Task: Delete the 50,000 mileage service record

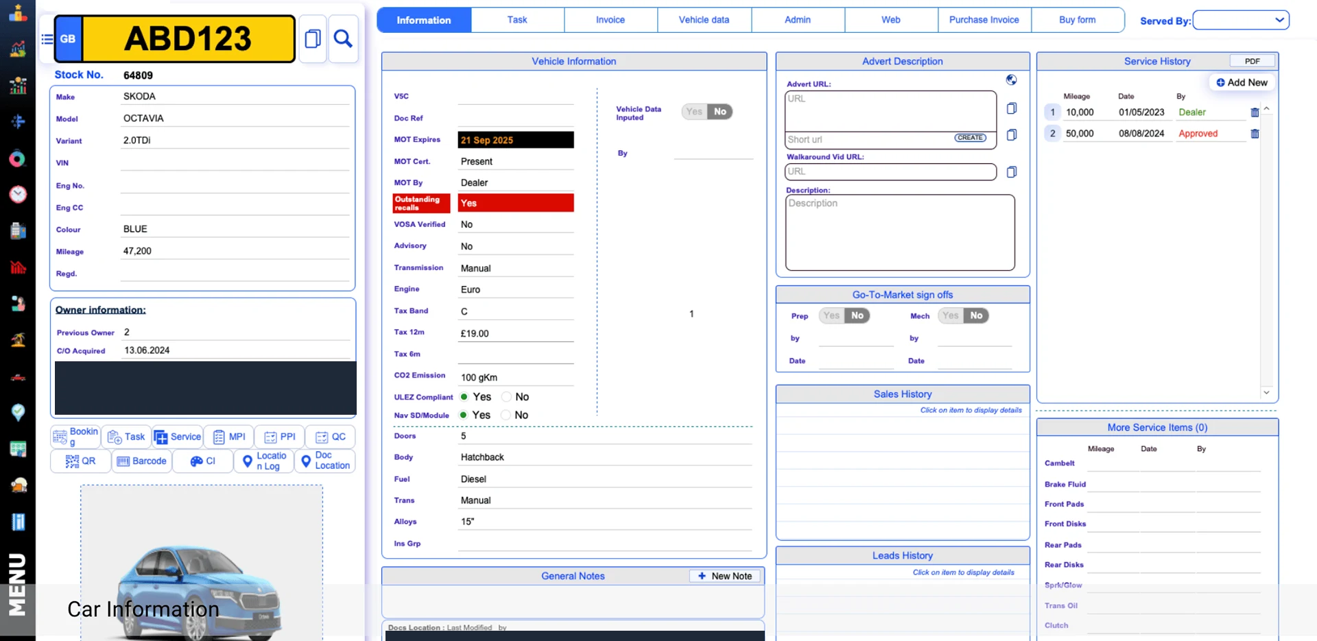Action: [x=1255, y=134]
